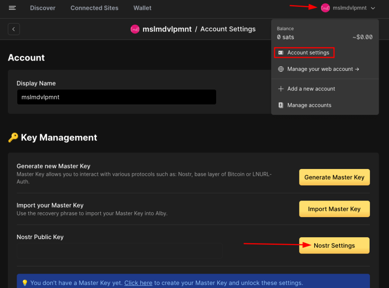Click the Balance label in the dropdown

[x=285, y=29]
